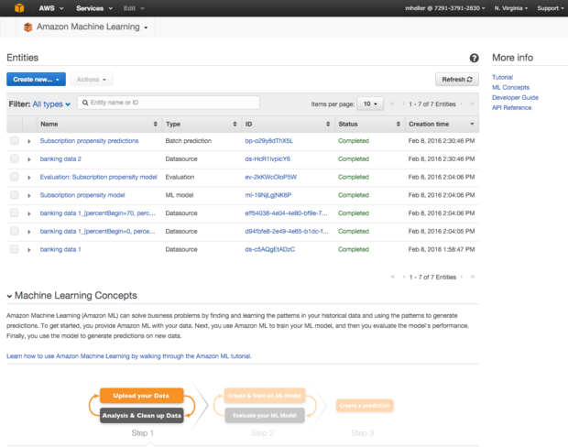The height and width of the screenshot is (447, 568).
Task: Go to last page in bottom pagination
Action: pos(473,277)
